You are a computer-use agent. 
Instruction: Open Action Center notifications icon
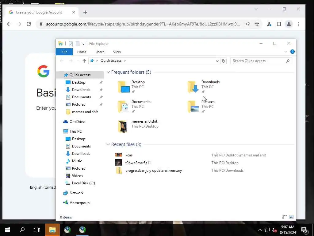pyautogui.click(x=304, y=230)
